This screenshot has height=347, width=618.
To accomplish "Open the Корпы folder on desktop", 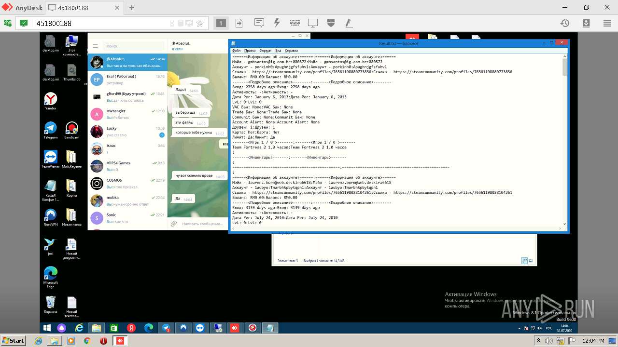I will [x=72, y=188].
